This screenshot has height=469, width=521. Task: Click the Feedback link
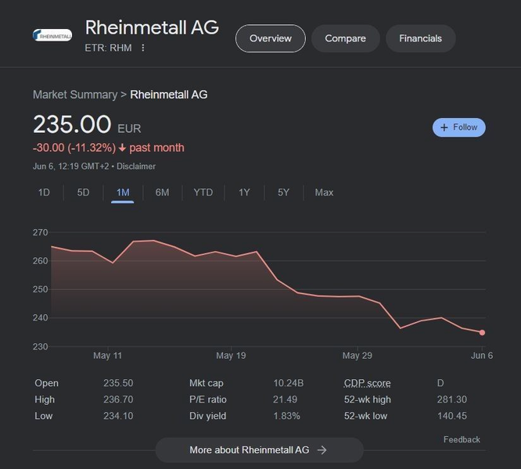(x=462, y=439)
